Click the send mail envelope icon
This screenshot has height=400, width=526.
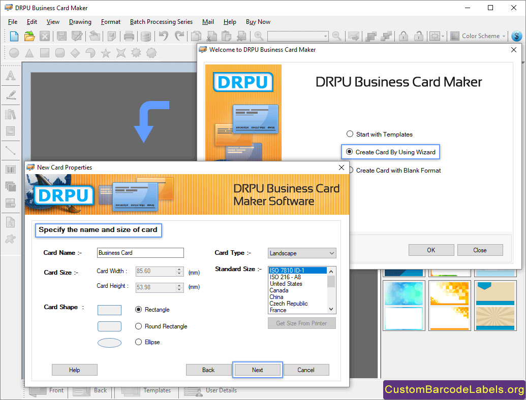[x=354, y=36]
